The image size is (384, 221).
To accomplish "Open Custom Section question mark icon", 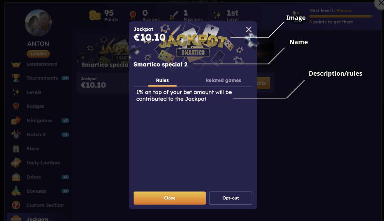I will click(x=16, y=205).
